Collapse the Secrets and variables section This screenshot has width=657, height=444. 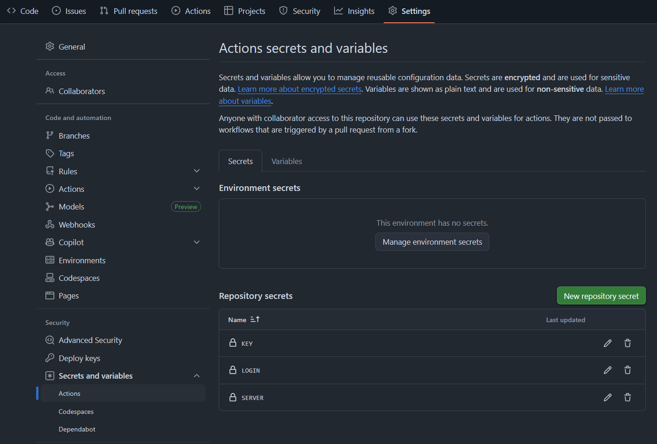pyautogui.click(x=196, y=376)
